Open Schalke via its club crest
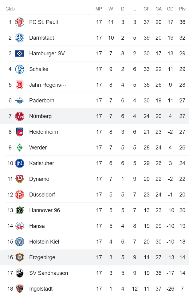The width and height of the screenshot is (189, 298). coord(19,69)
